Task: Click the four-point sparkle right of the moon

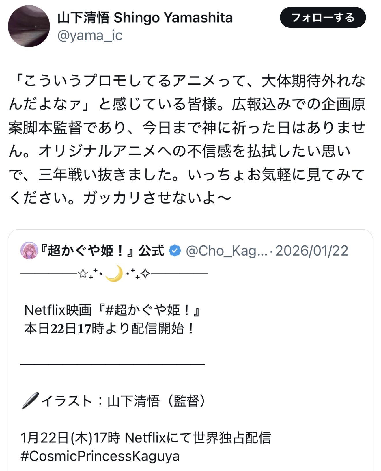Action: click(145, 273)
